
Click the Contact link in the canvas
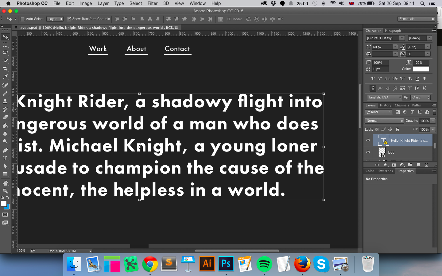pyautogui.click(x=177, y=49)
